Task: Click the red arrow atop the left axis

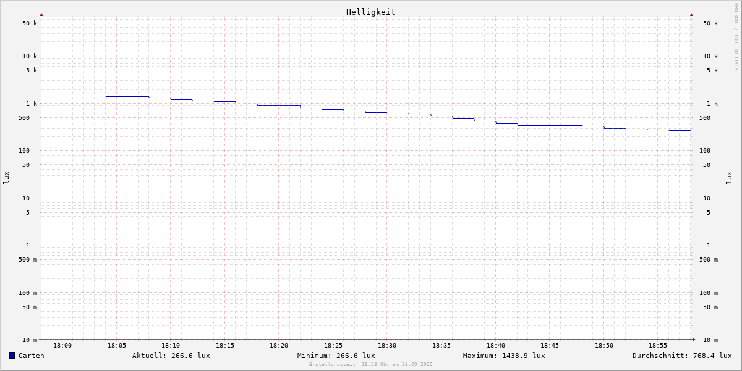Action: click(x=41, y=14)
